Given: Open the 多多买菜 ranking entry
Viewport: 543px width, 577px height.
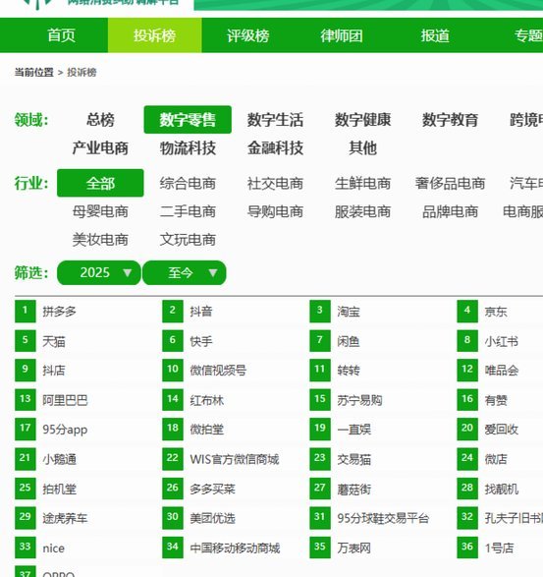Looking at the screenshot, I should click(212, 490).
